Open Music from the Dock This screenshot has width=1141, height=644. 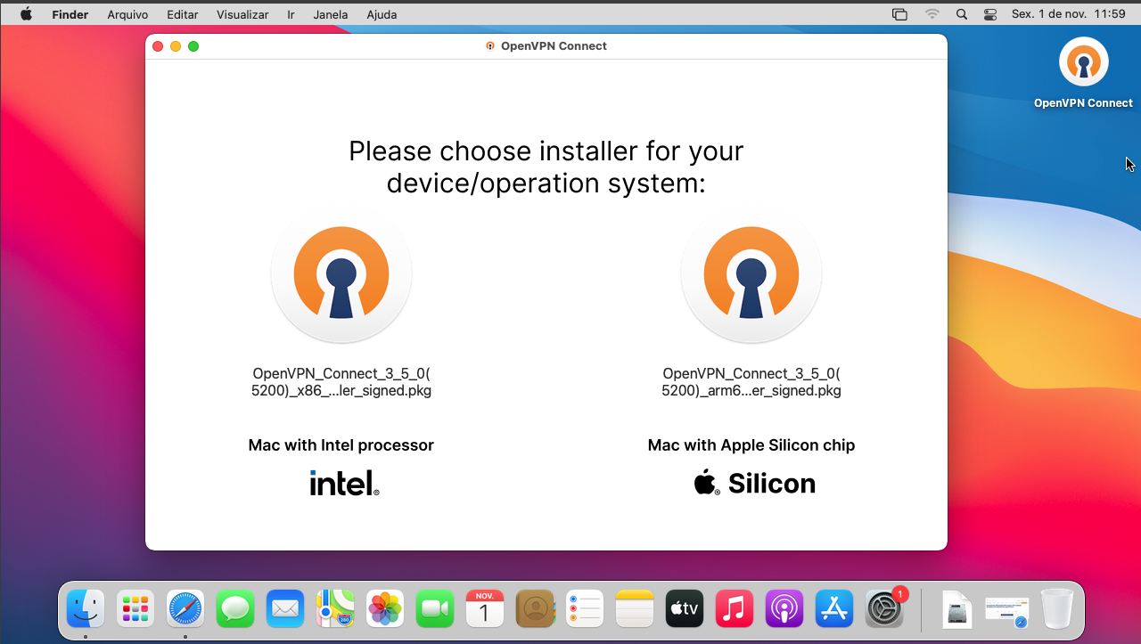[x=735, y=609]
